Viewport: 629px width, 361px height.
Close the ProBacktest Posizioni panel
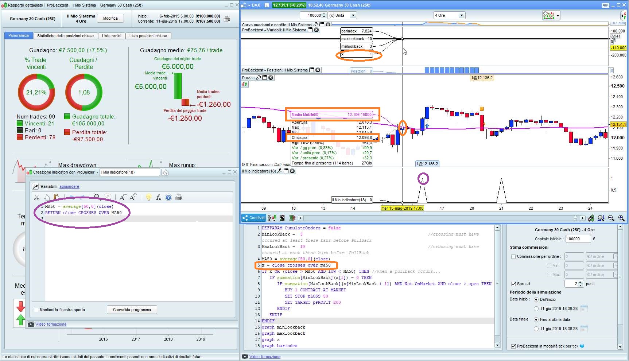click(x=318, y=70)
